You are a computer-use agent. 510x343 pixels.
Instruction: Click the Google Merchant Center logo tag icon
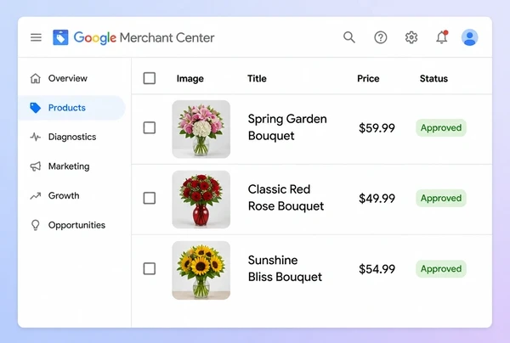pos(60,37)
